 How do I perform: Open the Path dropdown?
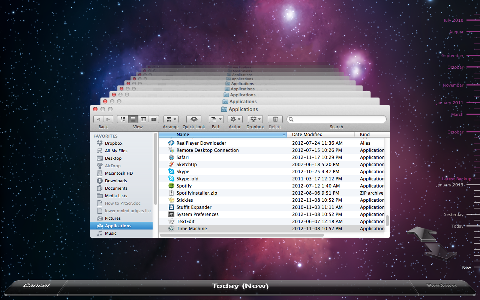pos(216,119)
